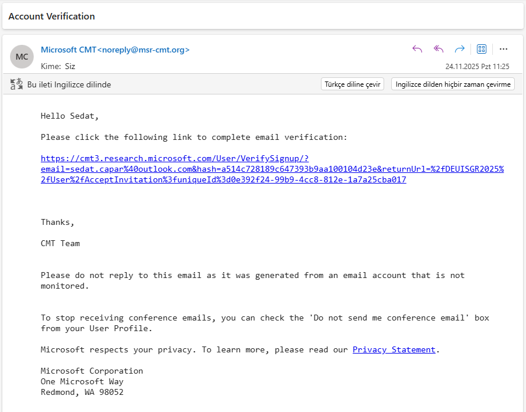Forward this email using the arrow icon

click(459, 49)
